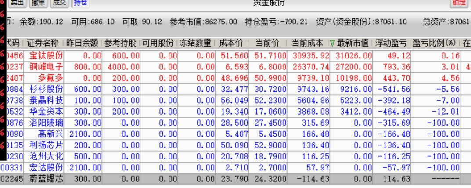The height and width of the screenshot is (188, 471).
Task: Sort by 盈亏比例(%) column header
Action: coord(435,43)
